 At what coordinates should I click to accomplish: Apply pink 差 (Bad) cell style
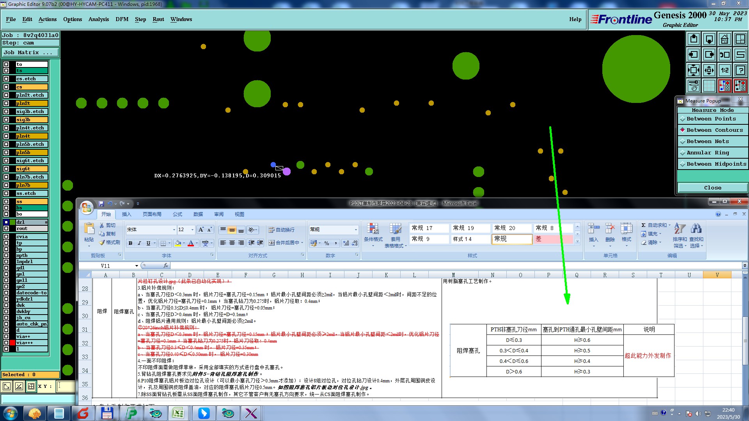(553, 239)
